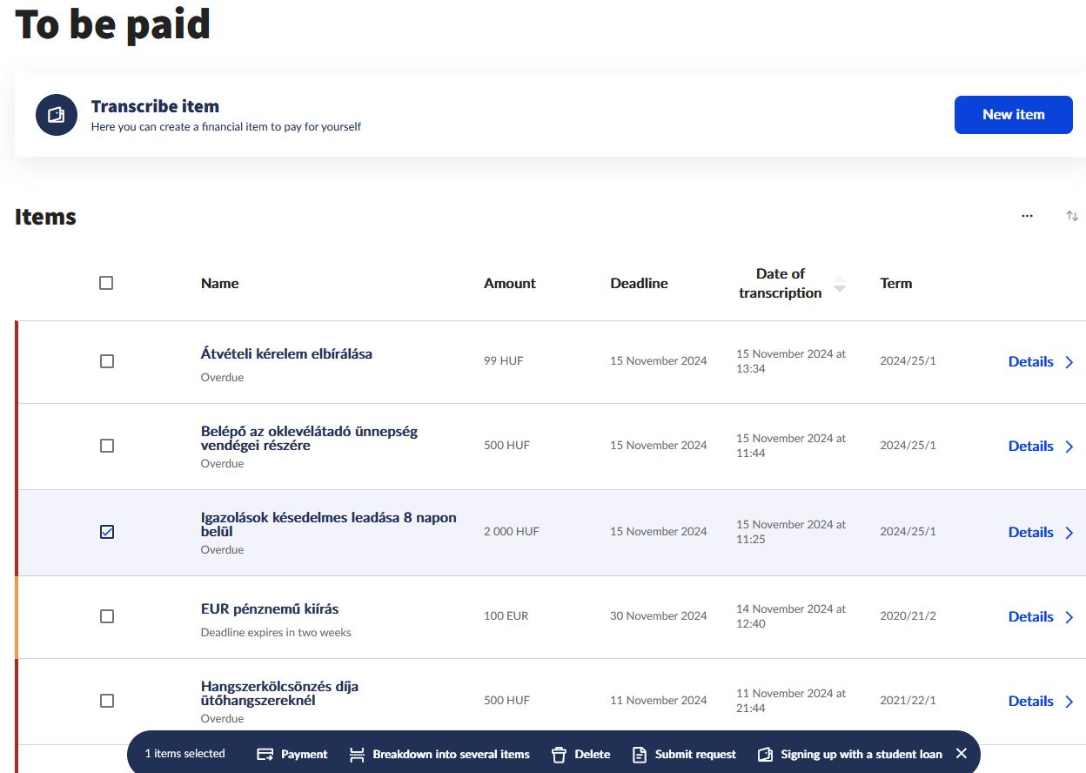
Task: Click the Submit request document icon
Action: [640, 755]
